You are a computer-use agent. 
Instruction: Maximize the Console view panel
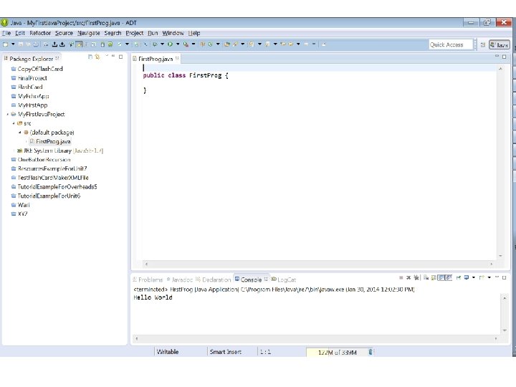(504, 278)
